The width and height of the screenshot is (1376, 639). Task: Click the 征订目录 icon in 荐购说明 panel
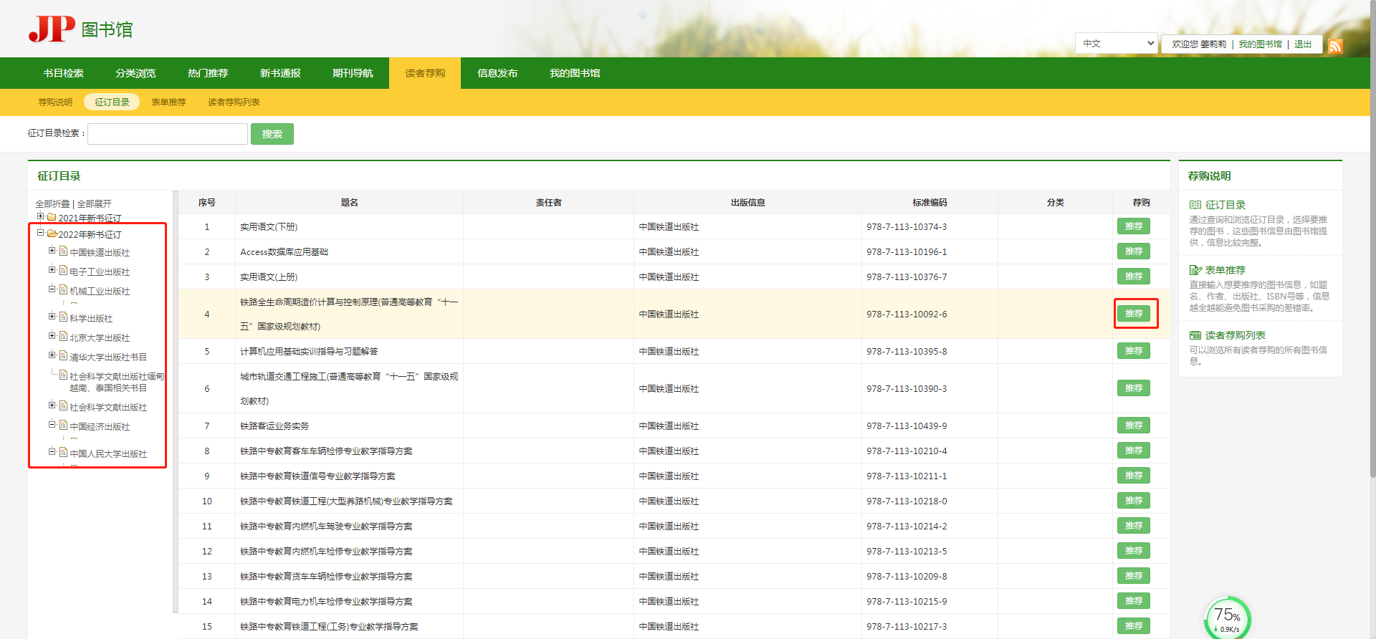point(1195,205)
